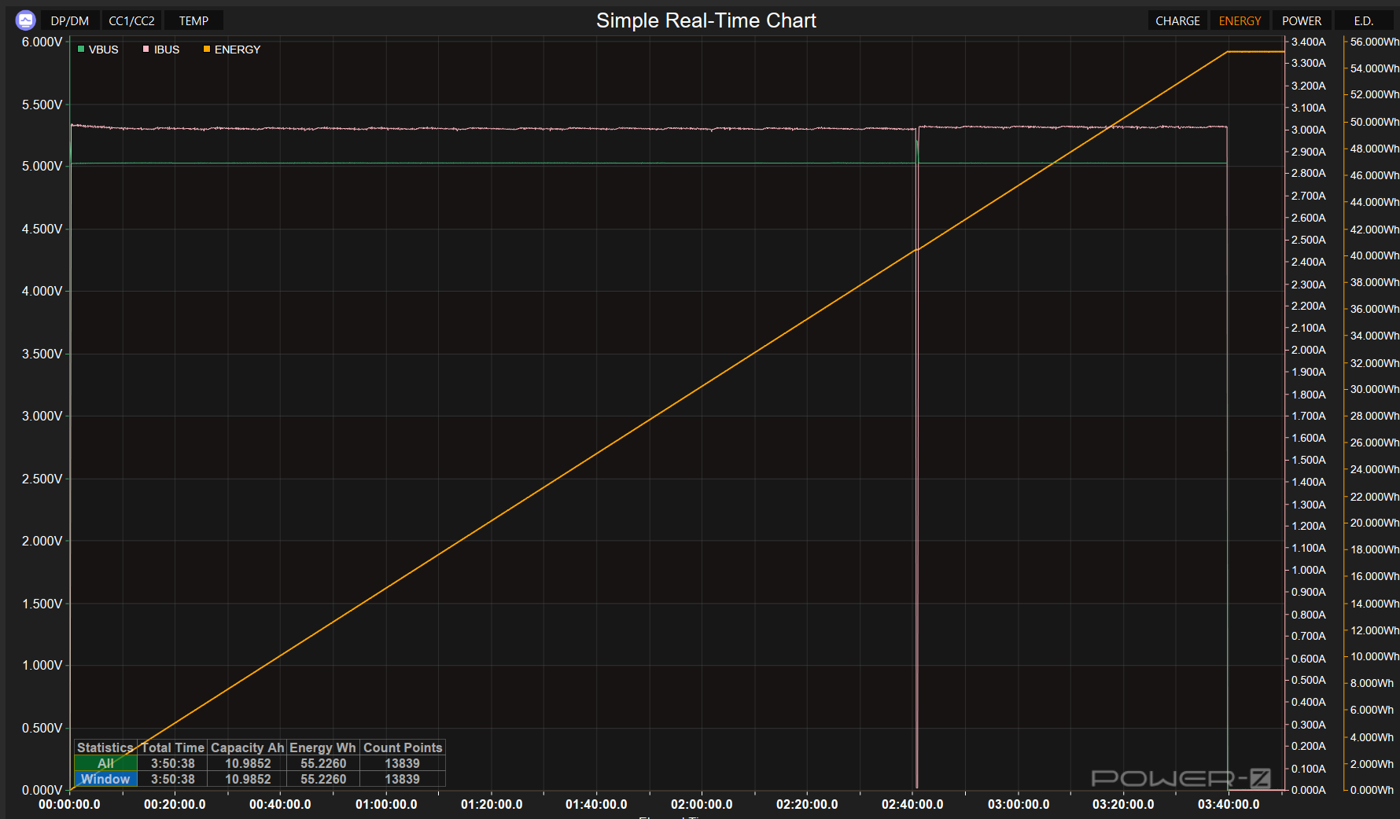The width and height of the screenshot is (1400, 819).
Task: Click the E.D. button
Action: pos(1363,20)
